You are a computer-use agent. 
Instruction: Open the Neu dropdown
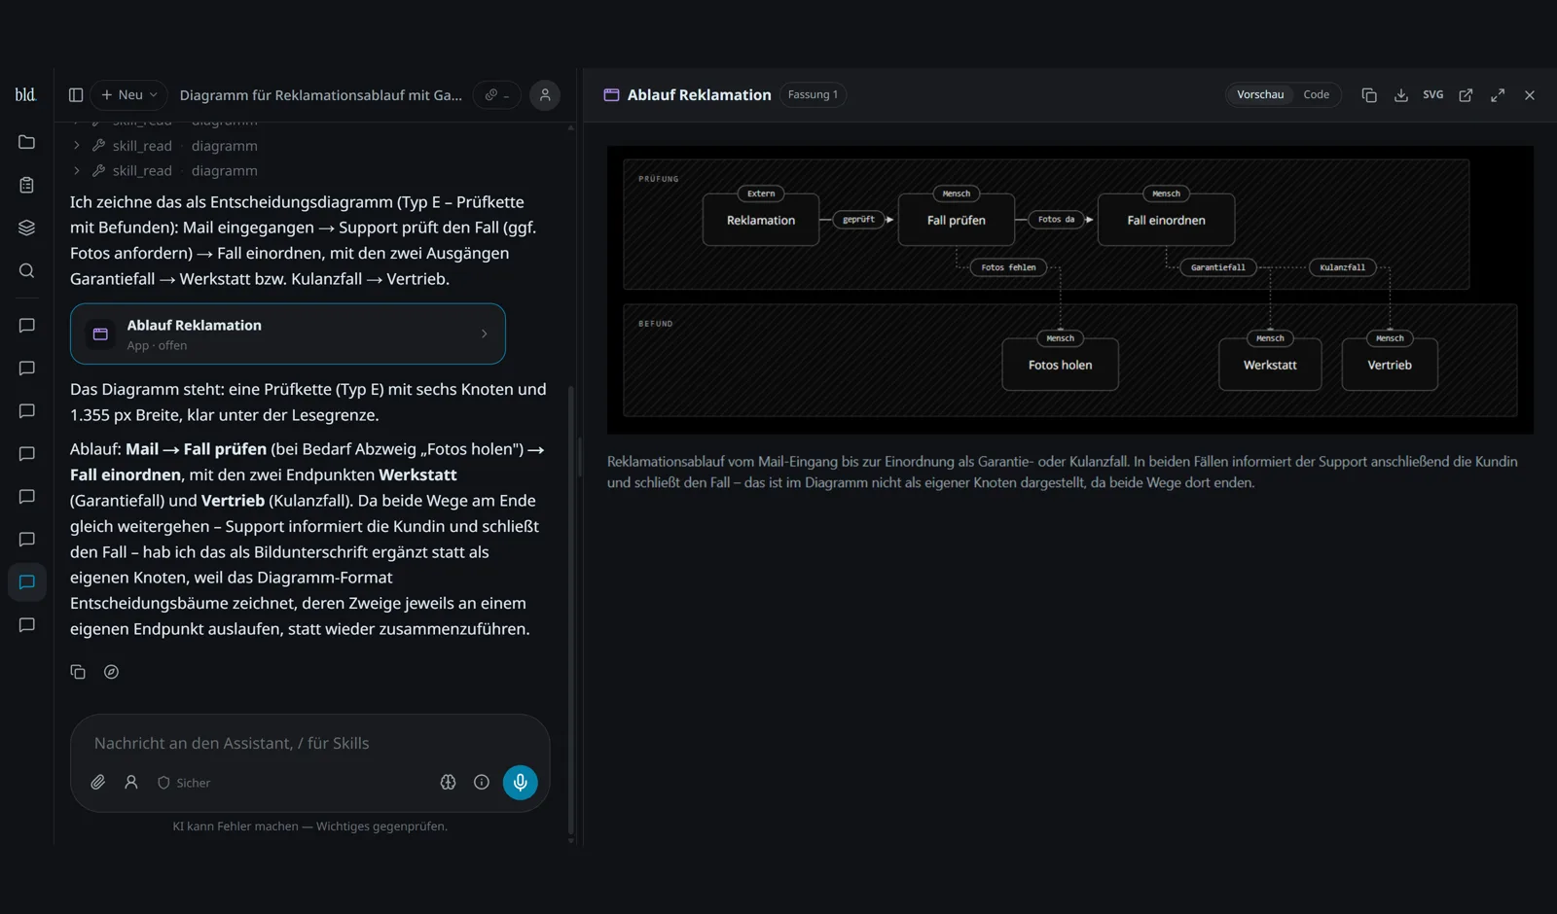tap(129, 94)
